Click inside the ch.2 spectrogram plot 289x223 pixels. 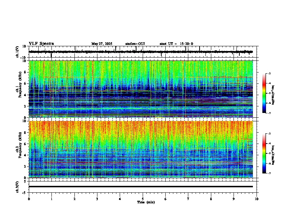(x=141, y=149)
